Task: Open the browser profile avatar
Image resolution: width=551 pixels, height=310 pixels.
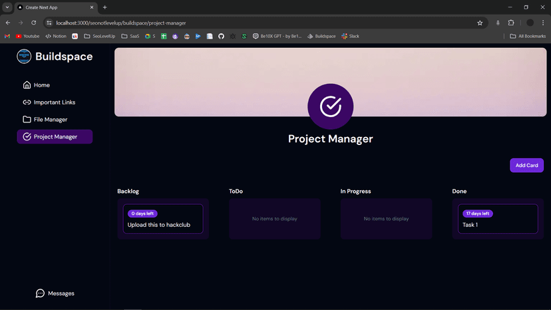Action: (x=530, y=23)
